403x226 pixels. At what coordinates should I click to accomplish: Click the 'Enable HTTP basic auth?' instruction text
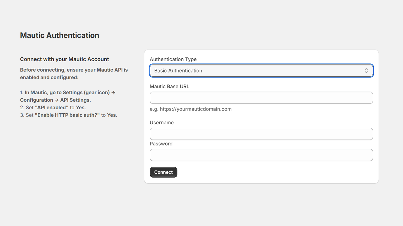click(67, 115)
